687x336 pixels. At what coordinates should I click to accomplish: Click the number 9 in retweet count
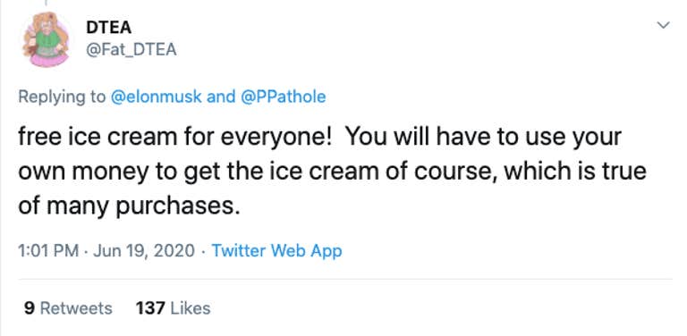pos(30,308)
